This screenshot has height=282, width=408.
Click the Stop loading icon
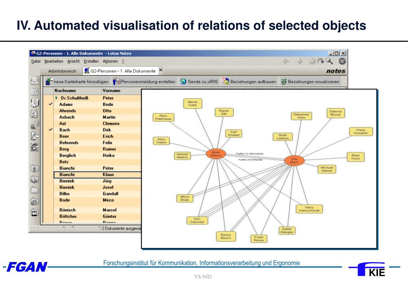(x=312, y=61)
